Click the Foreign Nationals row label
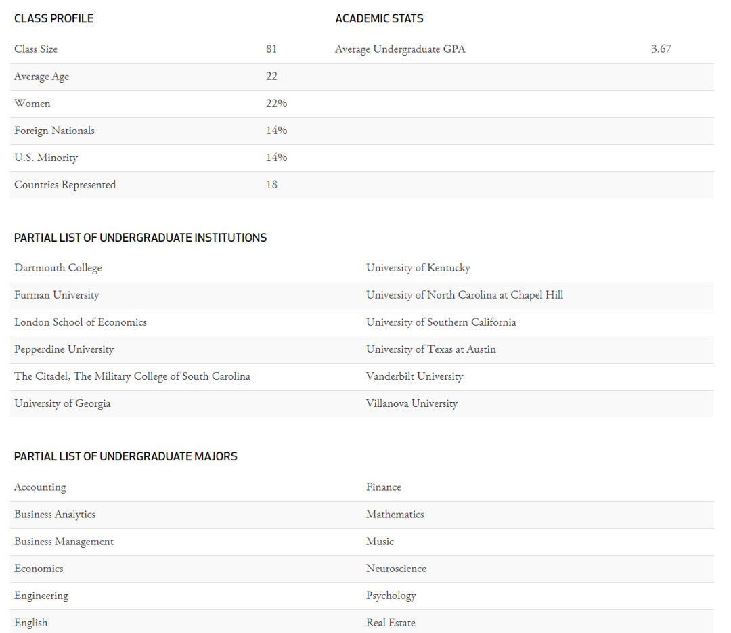Viewport: 731px width, 633px height. [x=54, y=131]
